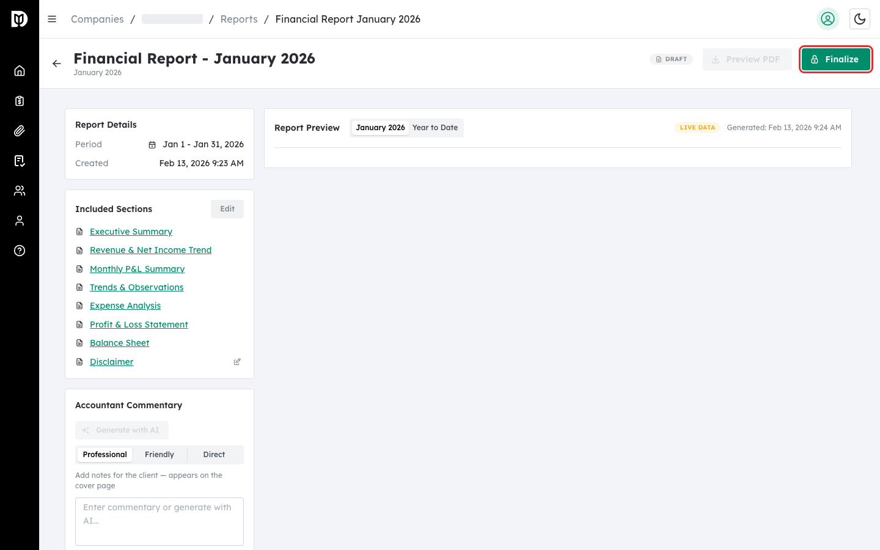Switch to the Year to Date view
Image resolution: width=880 pixels, height=550 pixels.
[x=435, y=128]
